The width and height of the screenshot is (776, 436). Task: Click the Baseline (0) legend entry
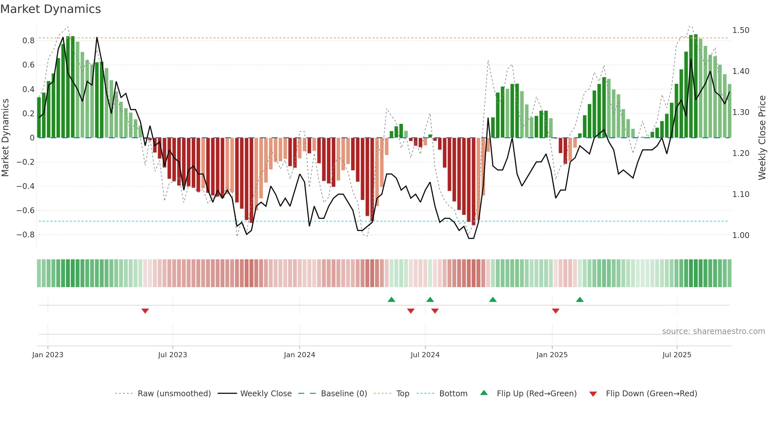(x=333, y=393)
